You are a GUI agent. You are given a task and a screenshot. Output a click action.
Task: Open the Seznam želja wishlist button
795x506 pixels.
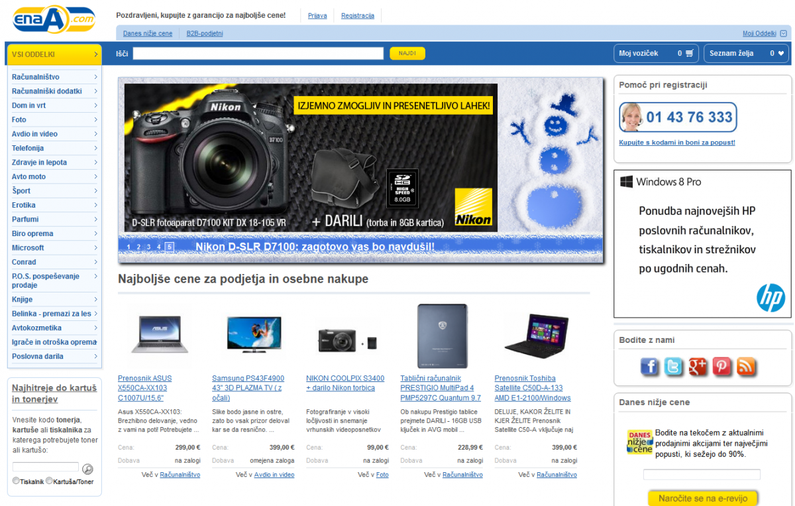click(747, 54)
